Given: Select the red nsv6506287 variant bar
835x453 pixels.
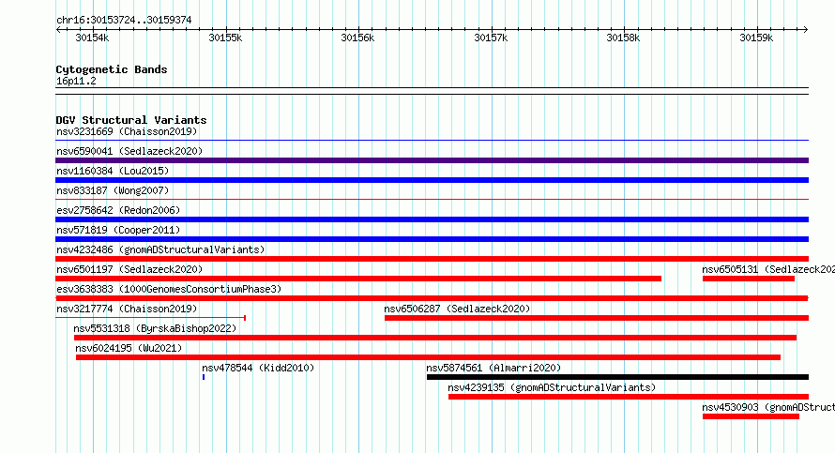Looking at the screenshot, I should point(597,318).
